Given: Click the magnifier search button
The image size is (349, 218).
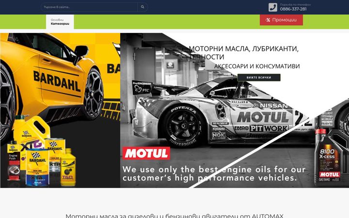Looking at the screenshot, I should point(143,7).
